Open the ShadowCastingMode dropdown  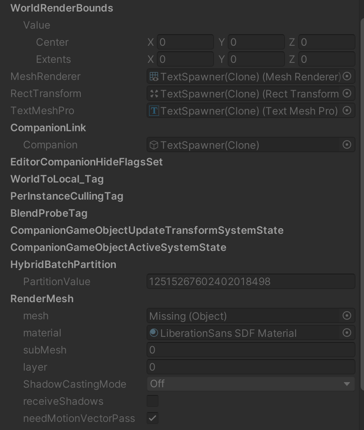click(x=251, y=384)
